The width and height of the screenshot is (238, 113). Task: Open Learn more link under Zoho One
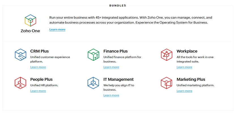click(57, 29)
